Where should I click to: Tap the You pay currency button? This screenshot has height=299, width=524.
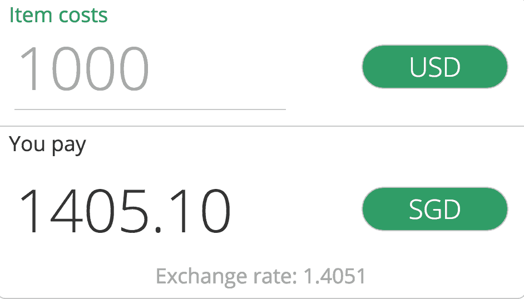click(434, 210)
